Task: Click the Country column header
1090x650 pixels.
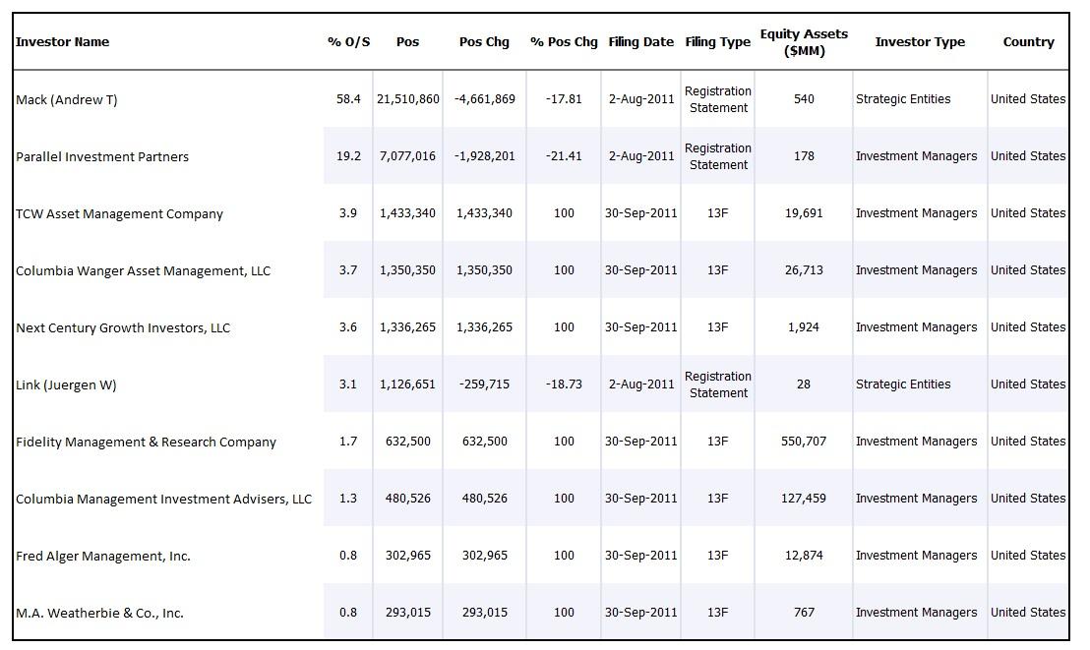Action: [x=1028, y=41]
